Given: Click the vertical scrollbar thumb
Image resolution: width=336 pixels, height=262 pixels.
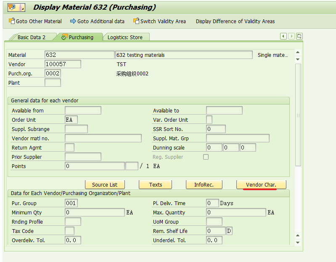Looking at the screenshot, I should [x=298, y=115].
